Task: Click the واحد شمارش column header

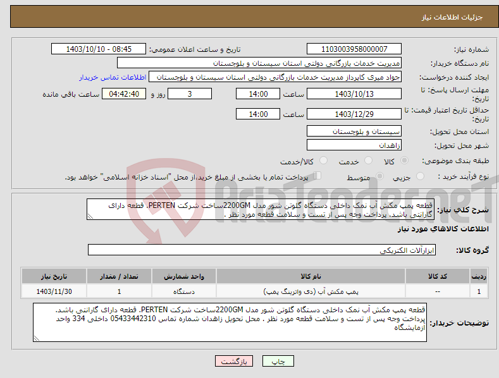Action: tap(184, 276)
